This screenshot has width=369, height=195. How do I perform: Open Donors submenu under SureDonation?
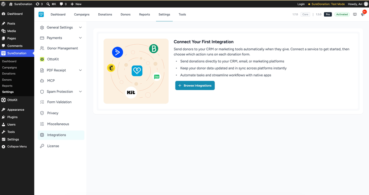click(7, 80)
